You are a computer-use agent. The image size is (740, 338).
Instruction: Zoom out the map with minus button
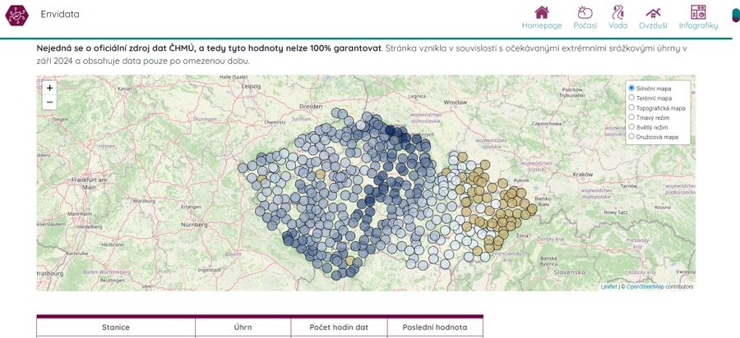[x=49, y=102]
